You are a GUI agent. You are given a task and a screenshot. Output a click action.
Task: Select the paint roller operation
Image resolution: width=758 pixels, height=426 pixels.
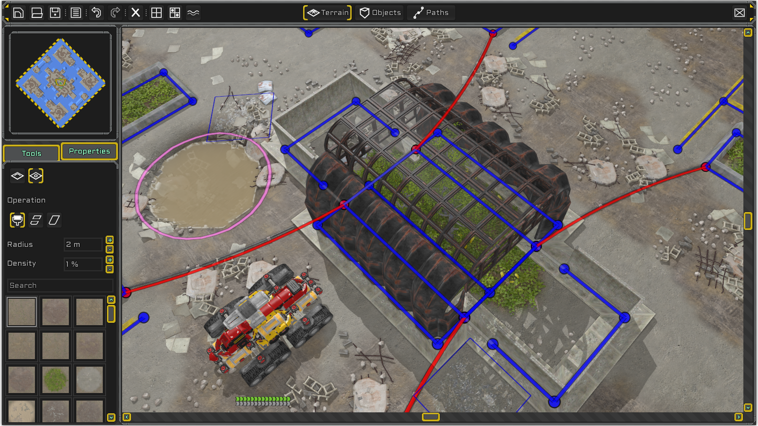pos(17,220)
